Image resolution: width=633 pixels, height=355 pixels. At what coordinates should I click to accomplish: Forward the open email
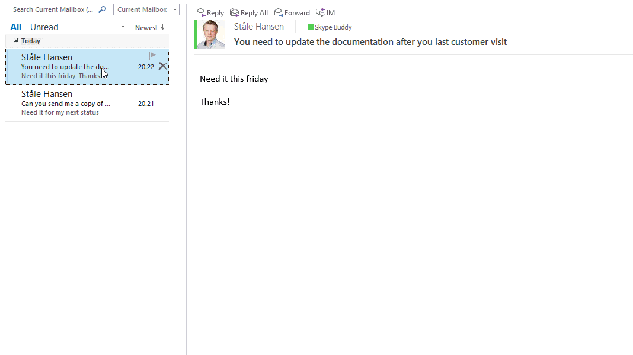click(279, 13)
